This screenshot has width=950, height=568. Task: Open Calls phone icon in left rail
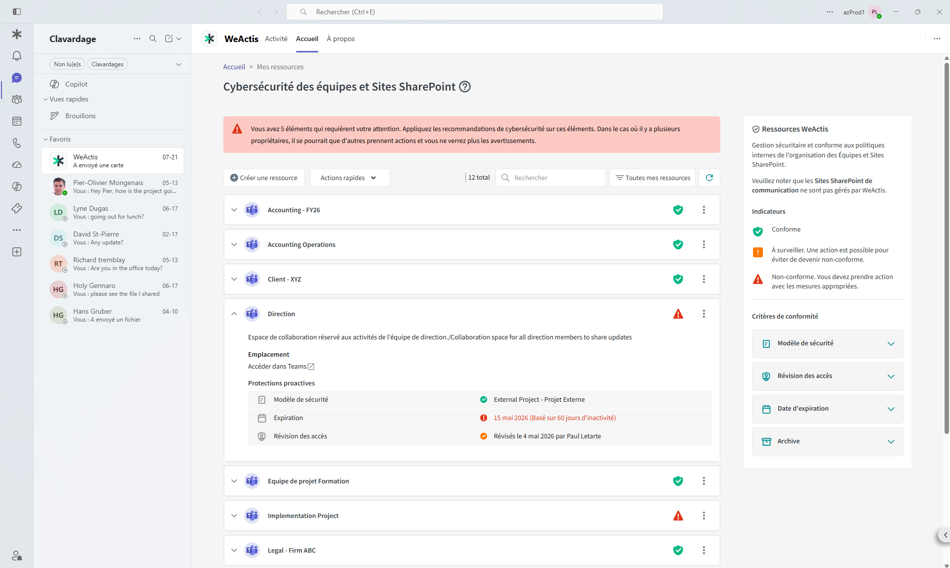click(17, 143)
